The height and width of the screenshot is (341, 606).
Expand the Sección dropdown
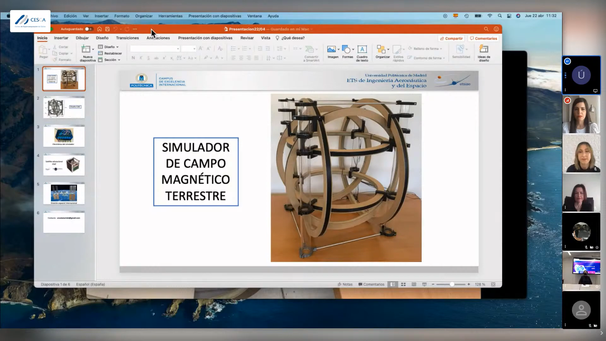(119, 60)
